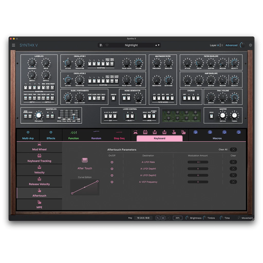Image resolution: width=263 pixels, height=263 pixels.
Task: Select previous preset with the up arrow
Action: coord(156,45)
